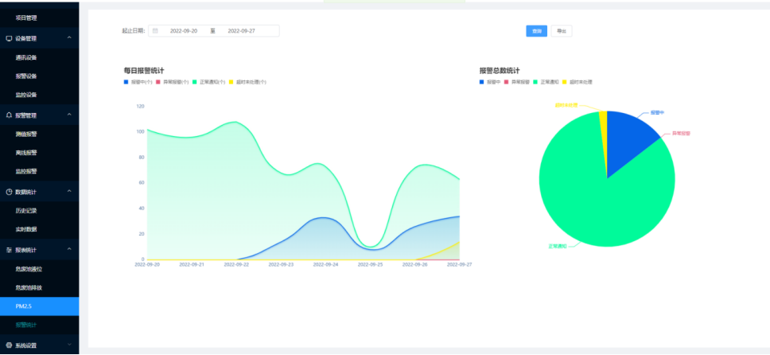Click the 数据统计 chart icon in sidebar
The width and height of the screenshot is (770, 355).
(x=9, y=192)
